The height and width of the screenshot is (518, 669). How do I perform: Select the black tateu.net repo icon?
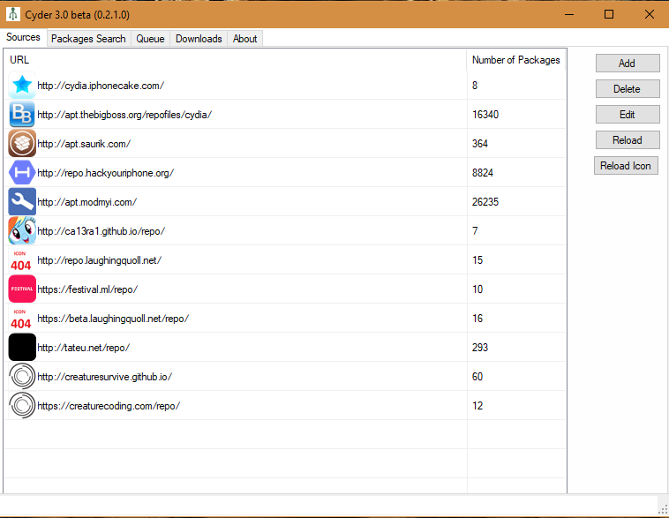point(22,348)
